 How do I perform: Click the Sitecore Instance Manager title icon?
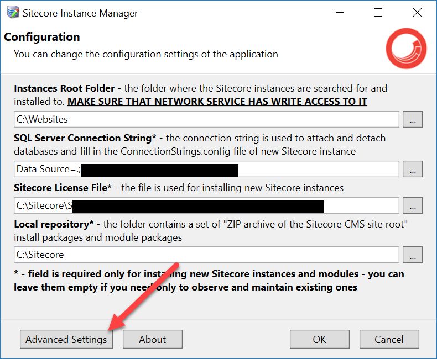tap(13, 13)
